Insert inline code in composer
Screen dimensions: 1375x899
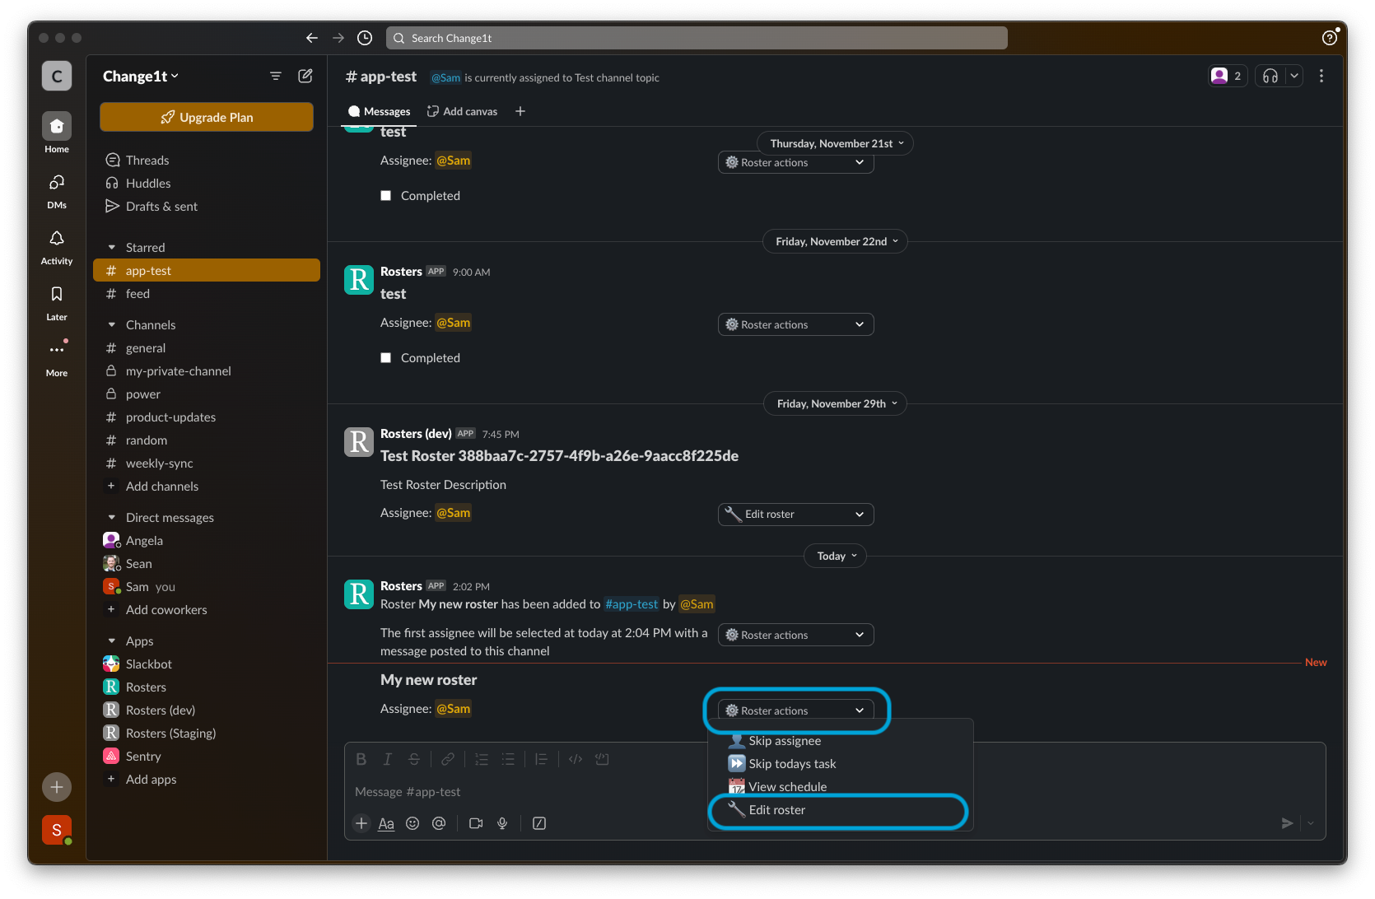tap(576, 759)
